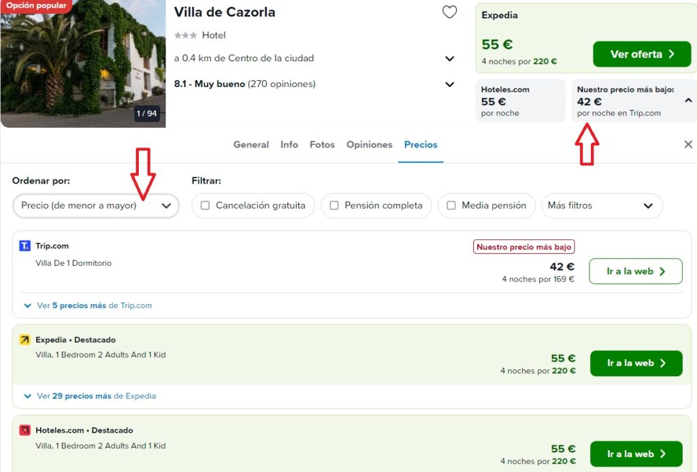
Task: Click the Expedia logo icon
Action: tap(25, 339)
